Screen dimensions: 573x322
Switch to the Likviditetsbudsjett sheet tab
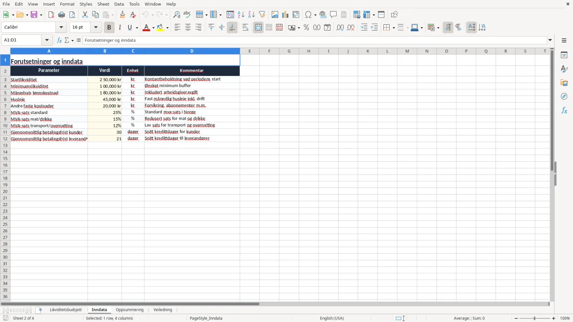66,310
